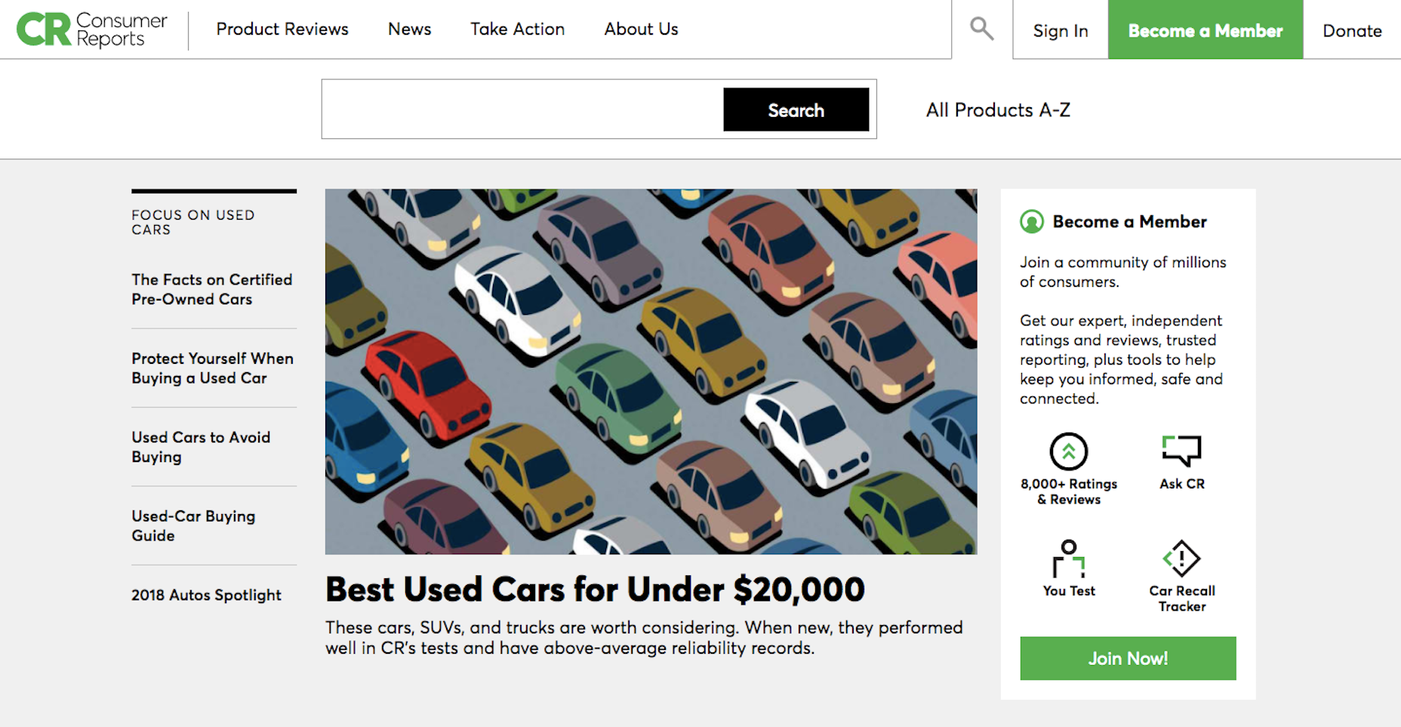Click the green Become a Member button in header
Screen dimensions: 1401x727
point(1205,29)
